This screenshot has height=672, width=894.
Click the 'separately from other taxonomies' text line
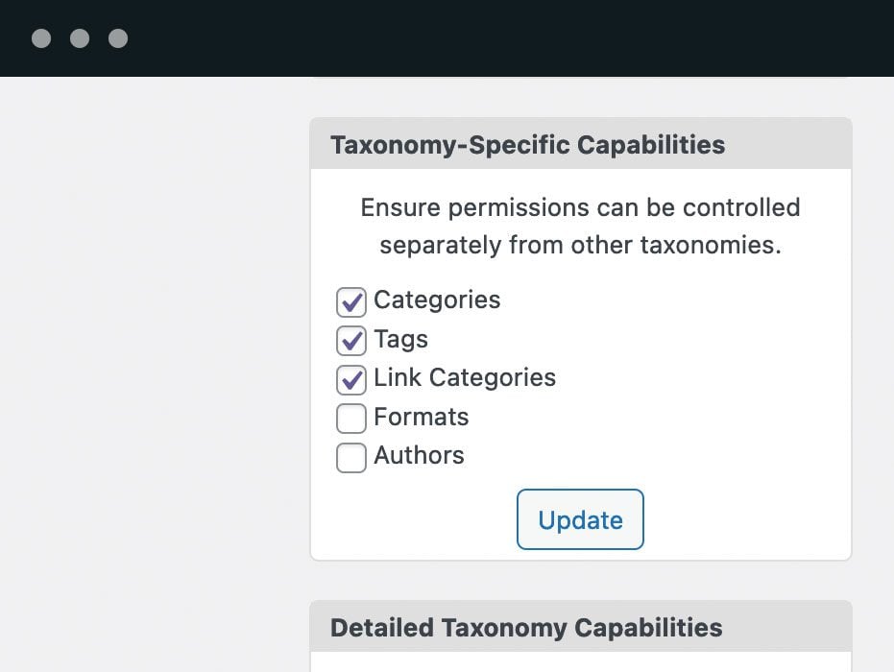pos(580,245)
